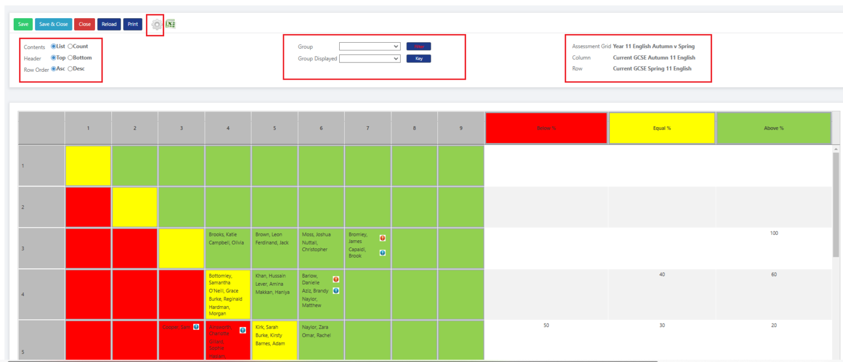The width and height of the screenshot is (843, 362).
Task: Open the blue info icon beside Aziz, Brandy
Action: coord(335,291)
